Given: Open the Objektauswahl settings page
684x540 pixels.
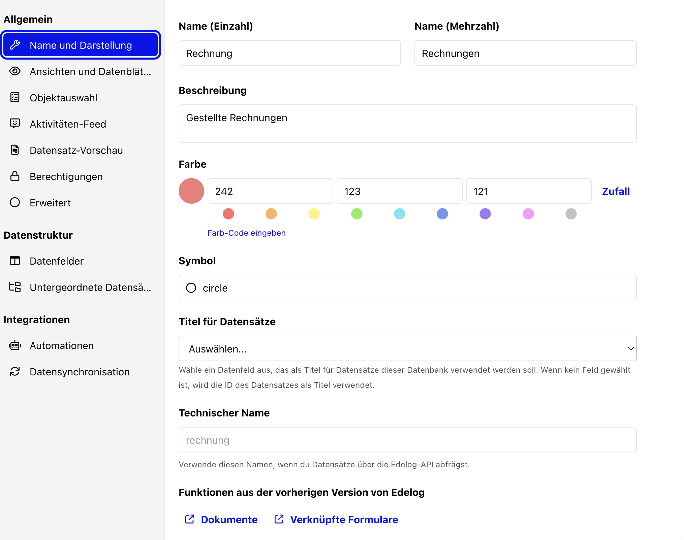Looking at the screenshot, I should coord(81,98).
